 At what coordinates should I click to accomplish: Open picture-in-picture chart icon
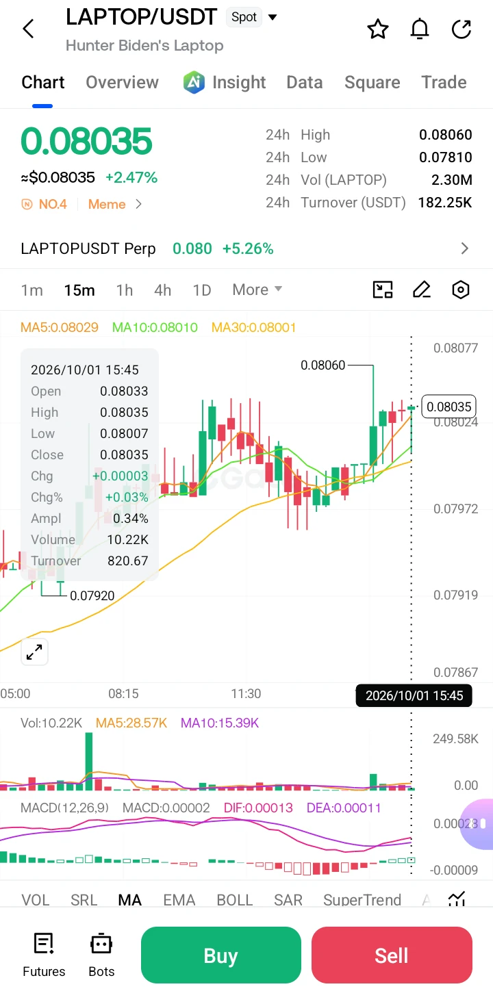[x=383, y=290]
